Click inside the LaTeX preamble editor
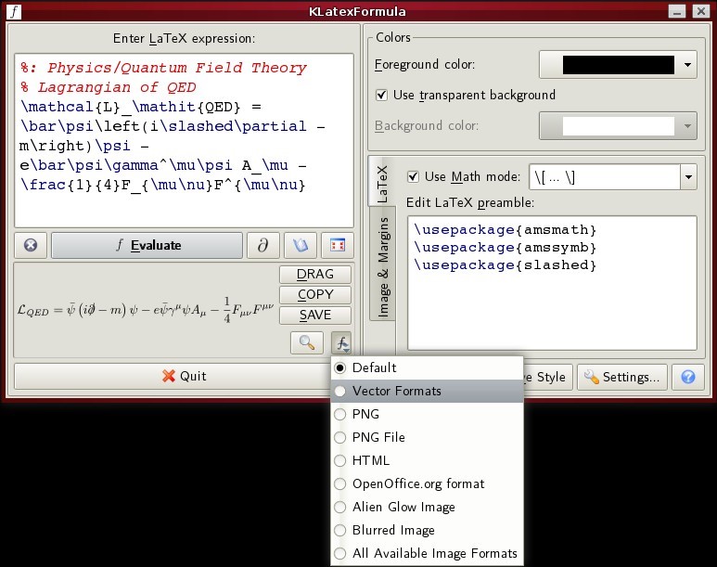Screen dimensions: 717x567 [552, 297]
